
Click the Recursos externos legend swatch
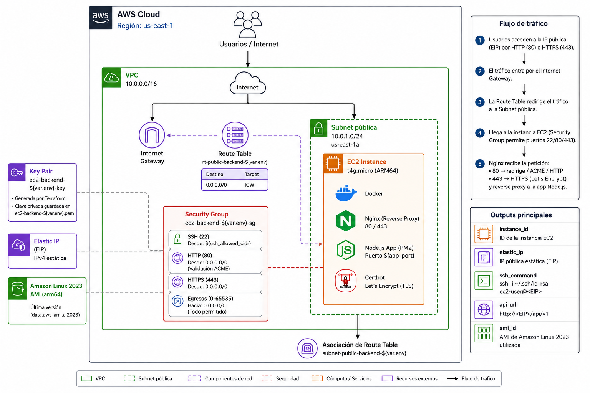click(x=387, y=378)
